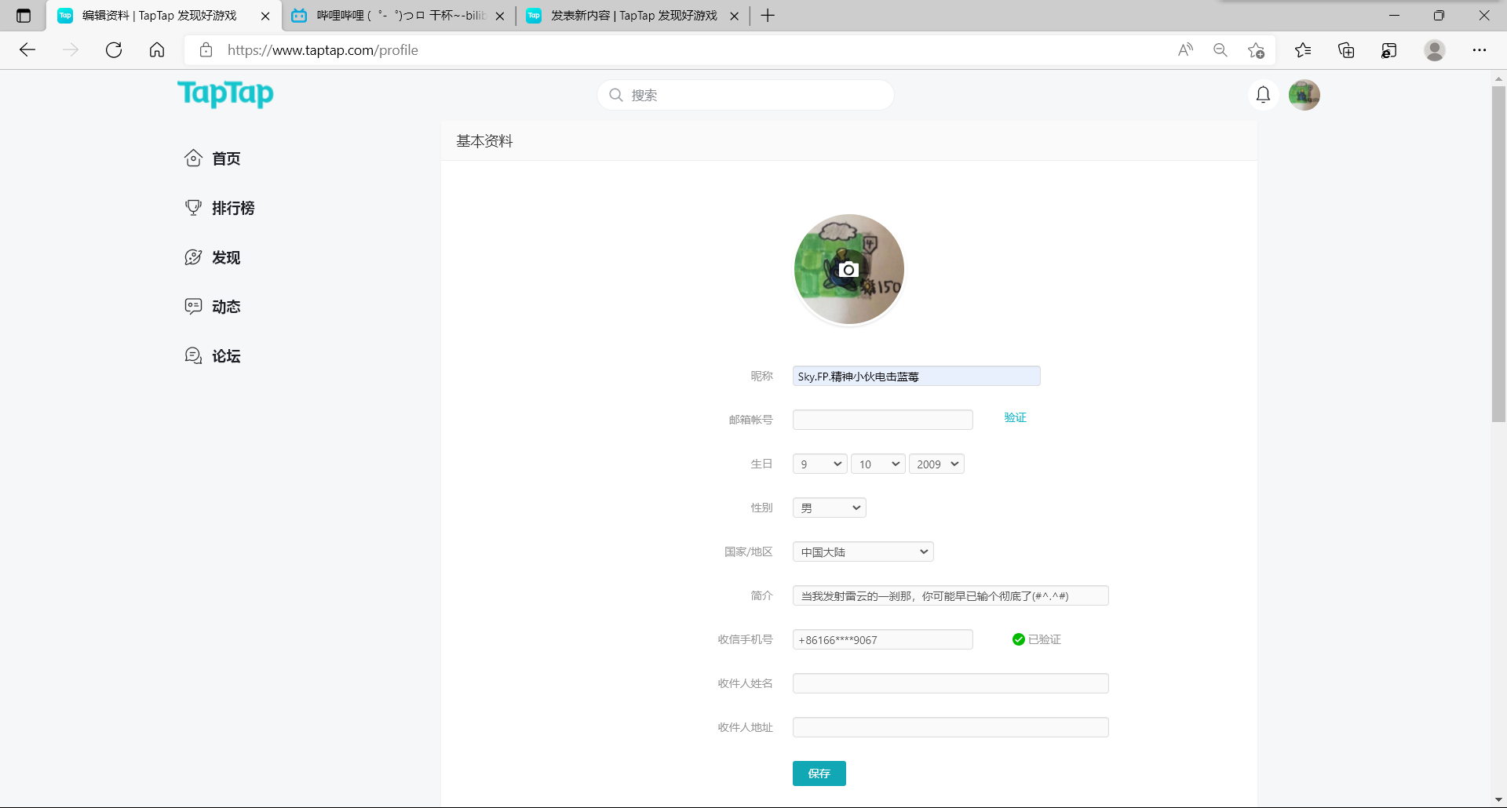Change profile picture via camera icon
1507x808 pixels.
(848, 269)
